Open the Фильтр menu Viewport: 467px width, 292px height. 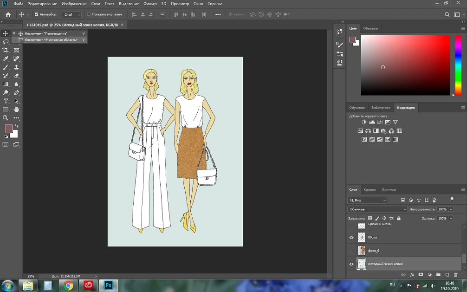click(x=150, y=4)
